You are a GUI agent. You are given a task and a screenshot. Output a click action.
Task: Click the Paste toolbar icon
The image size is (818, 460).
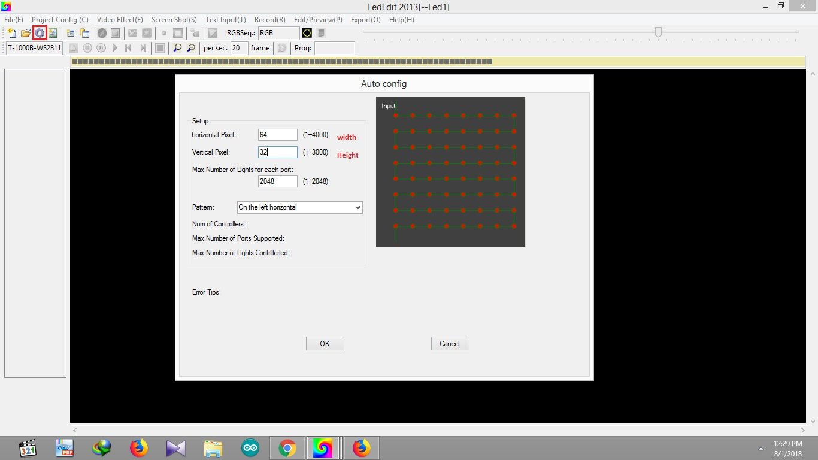(84, 33)
